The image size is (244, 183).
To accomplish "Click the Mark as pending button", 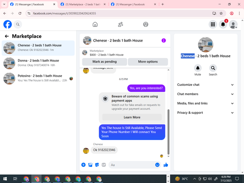I will tap(104, 61).
